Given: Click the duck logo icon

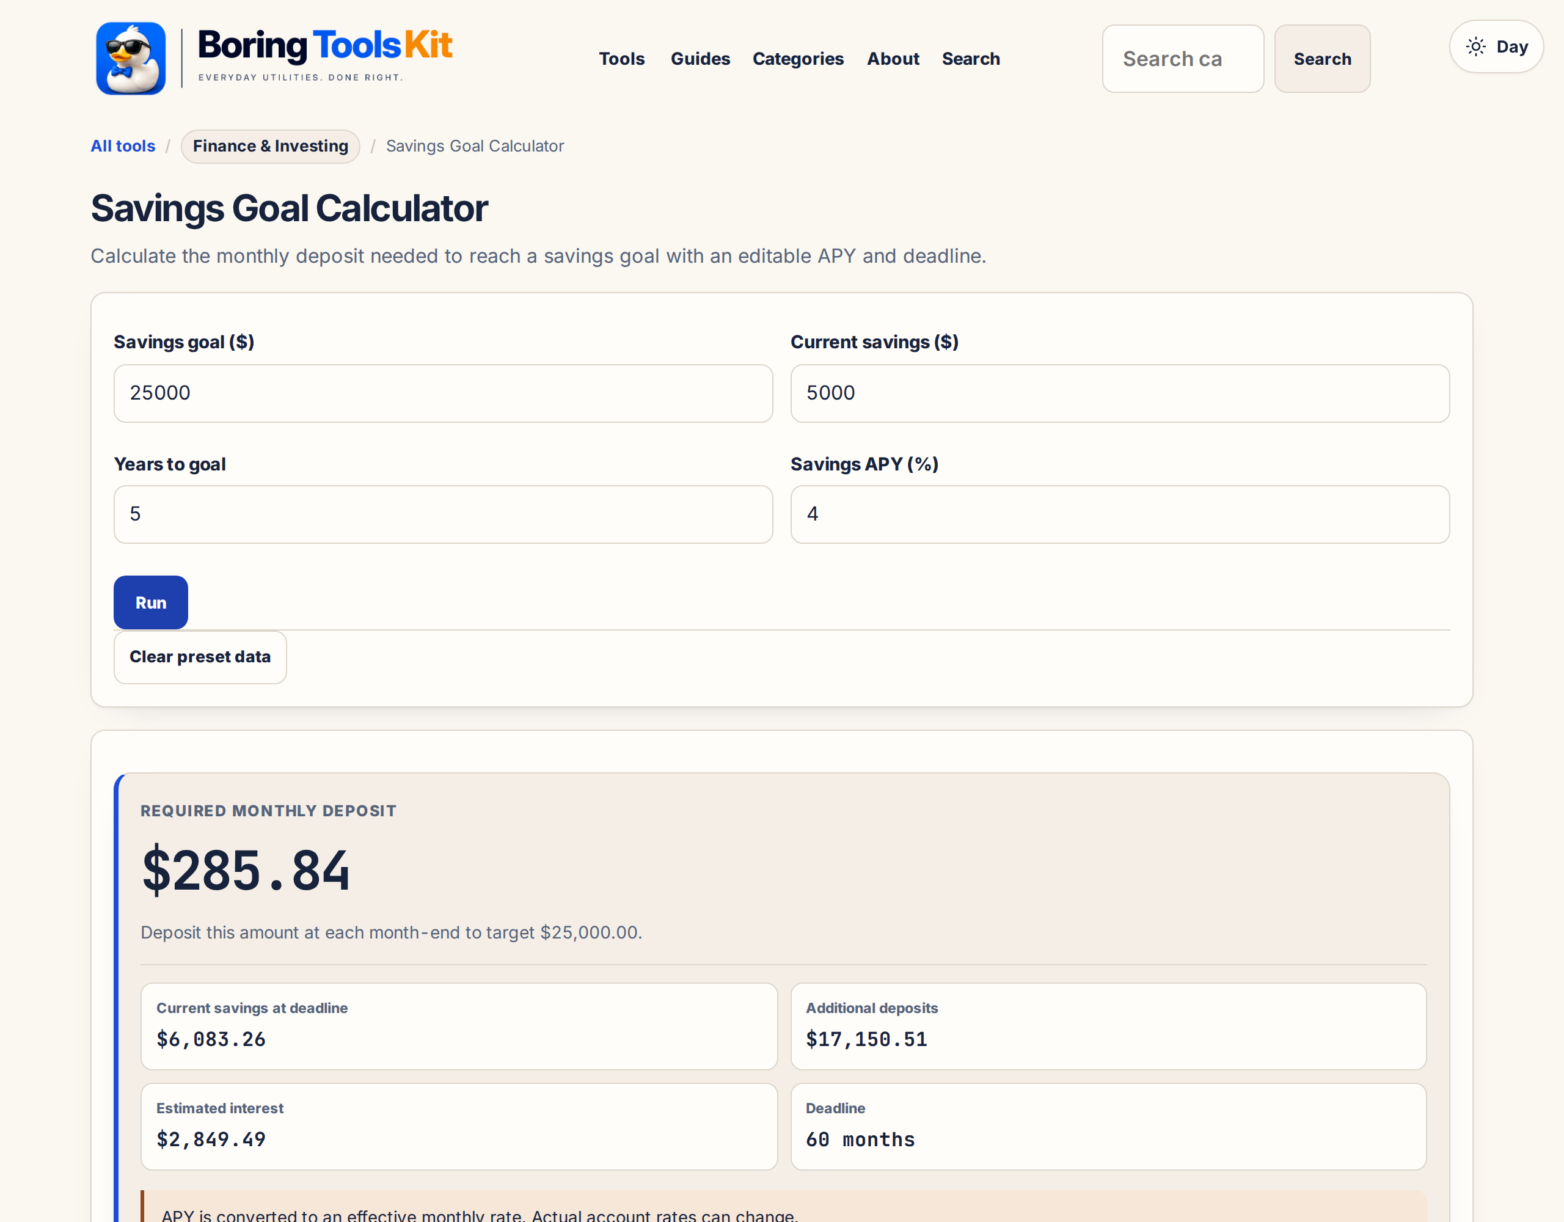Looking at the screenshot, I should (x=131, y=58).
